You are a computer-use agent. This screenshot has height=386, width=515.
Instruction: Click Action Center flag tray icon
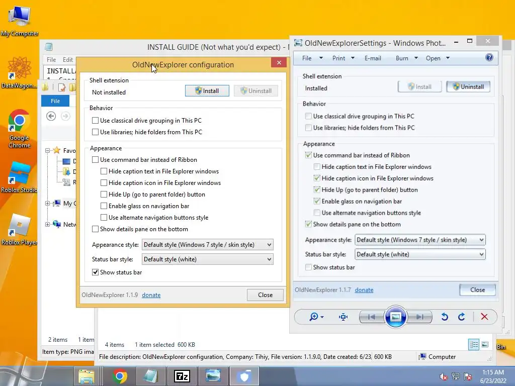(468, 376)
